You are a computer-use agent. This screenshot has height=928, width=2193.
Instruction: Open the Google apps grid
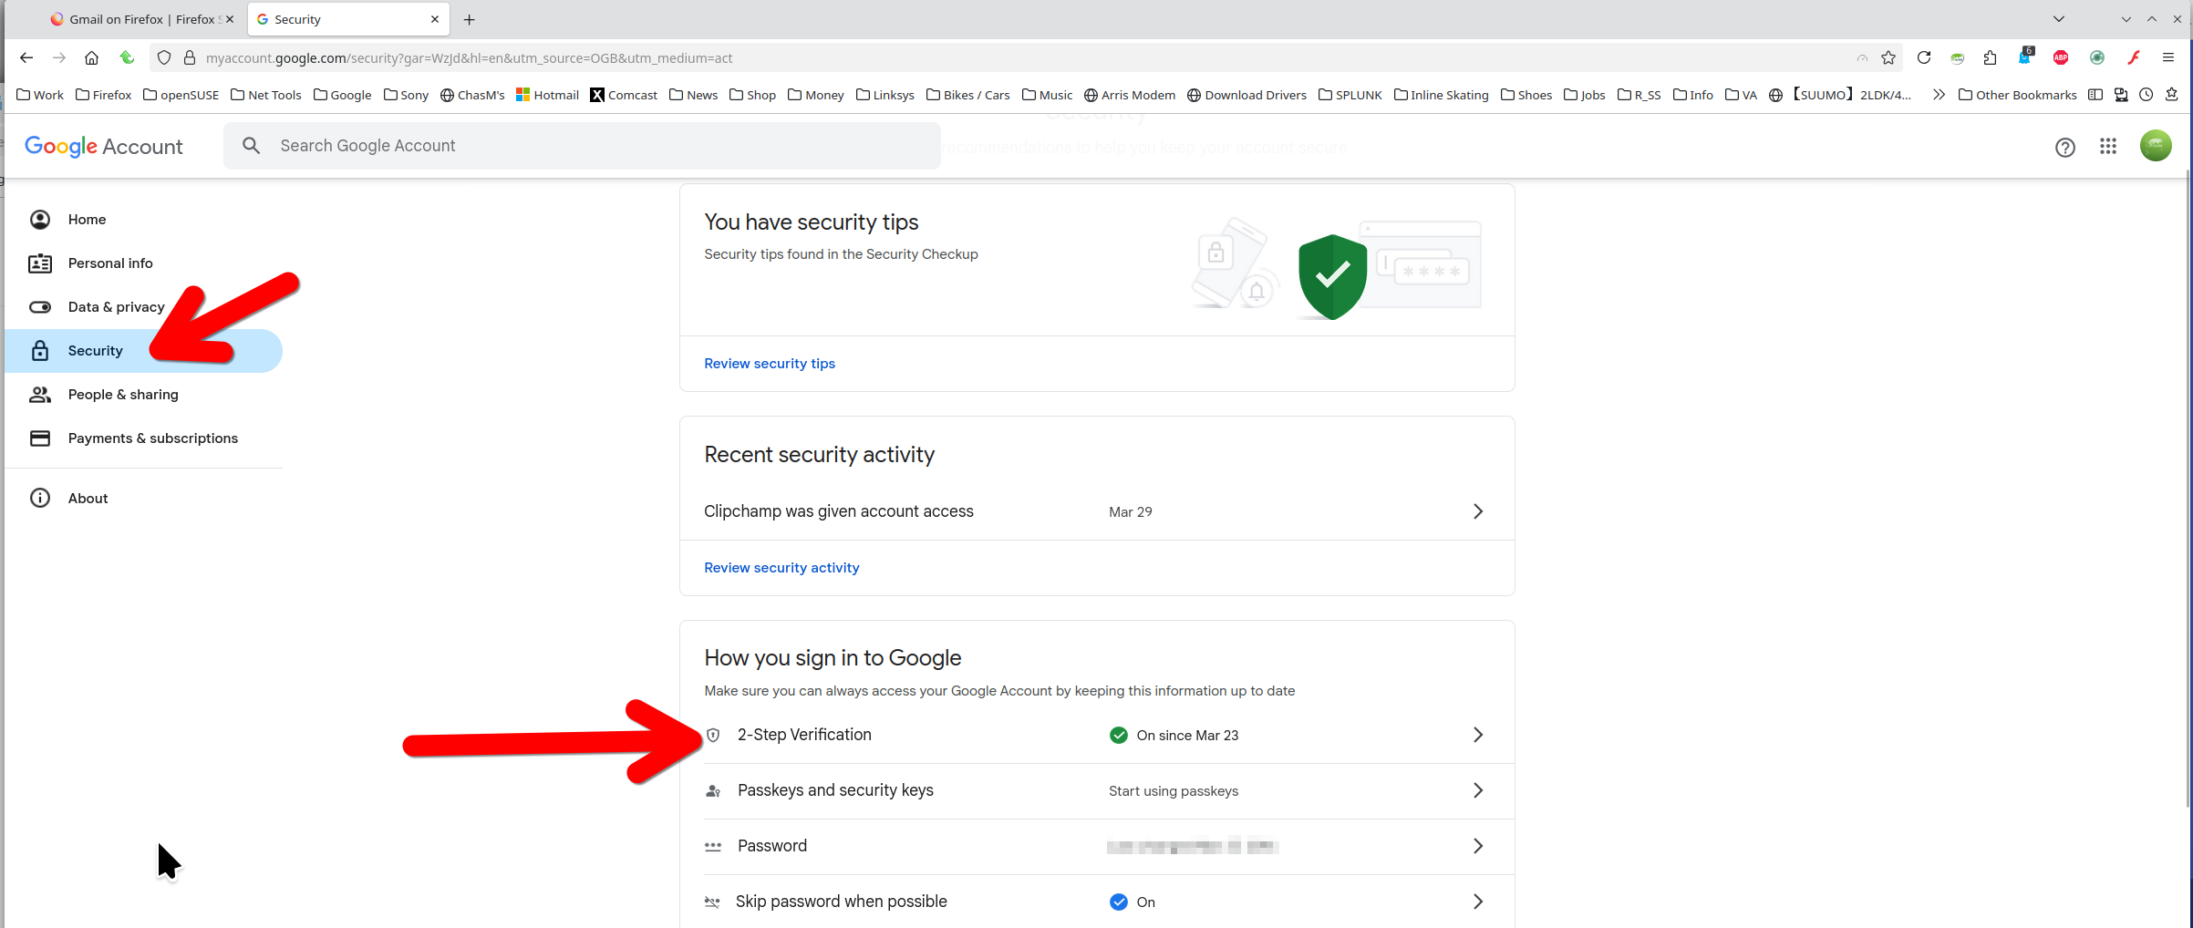(2108, 146)
